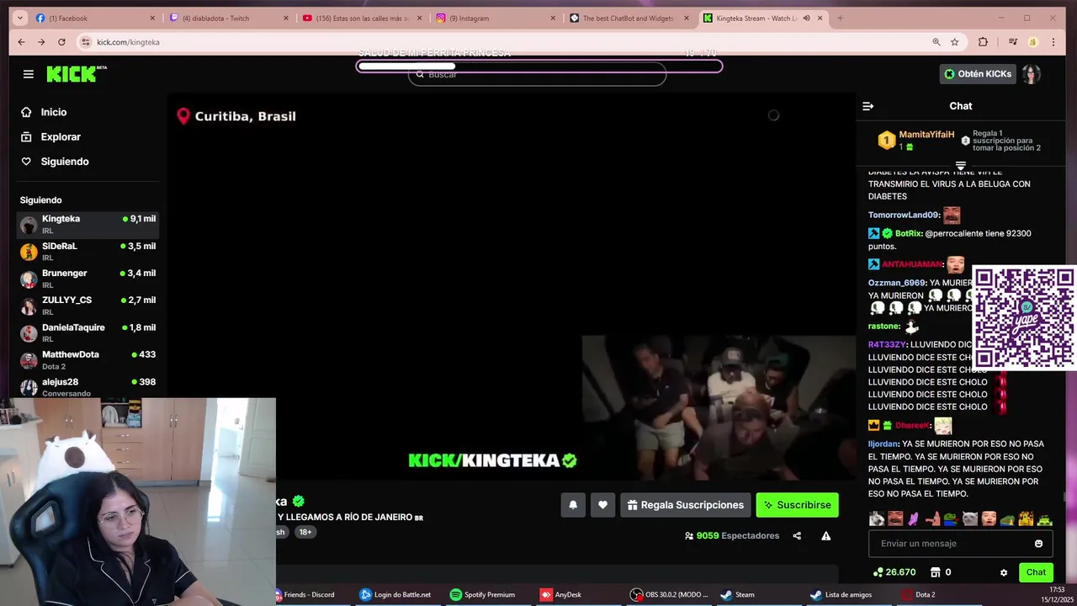This screenshot has height=606, width=1077.
Task: Click the Obtén KICKs button
Action: tap(978, 74)
